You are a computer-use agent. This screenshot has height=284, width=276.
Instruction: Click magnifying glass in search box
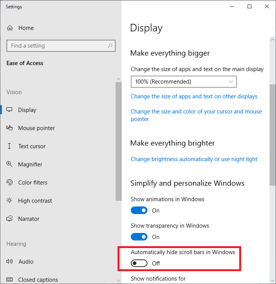(110, 46)
